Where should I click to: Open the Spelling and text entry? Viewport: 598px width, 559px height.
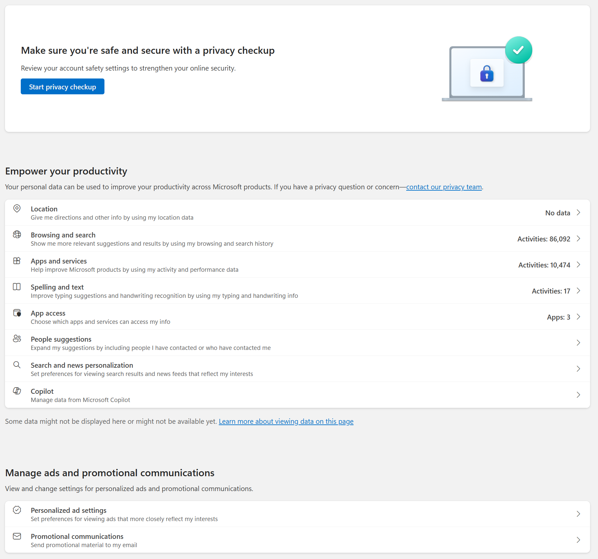click(298, 291)
